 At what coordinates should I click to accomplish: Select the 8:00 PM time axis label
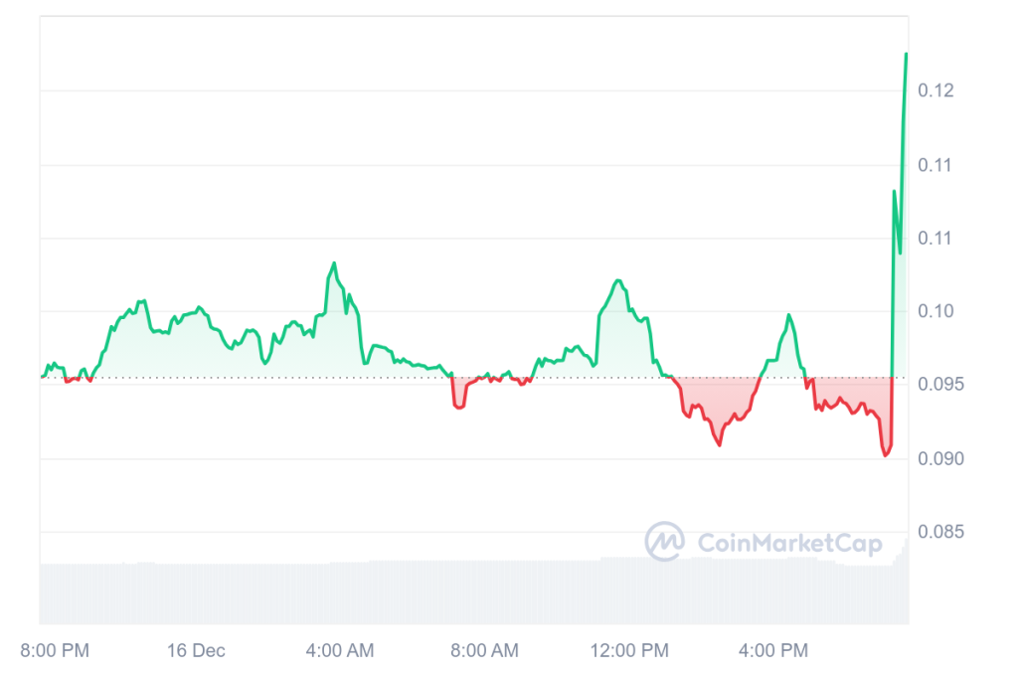click(55, 651)
